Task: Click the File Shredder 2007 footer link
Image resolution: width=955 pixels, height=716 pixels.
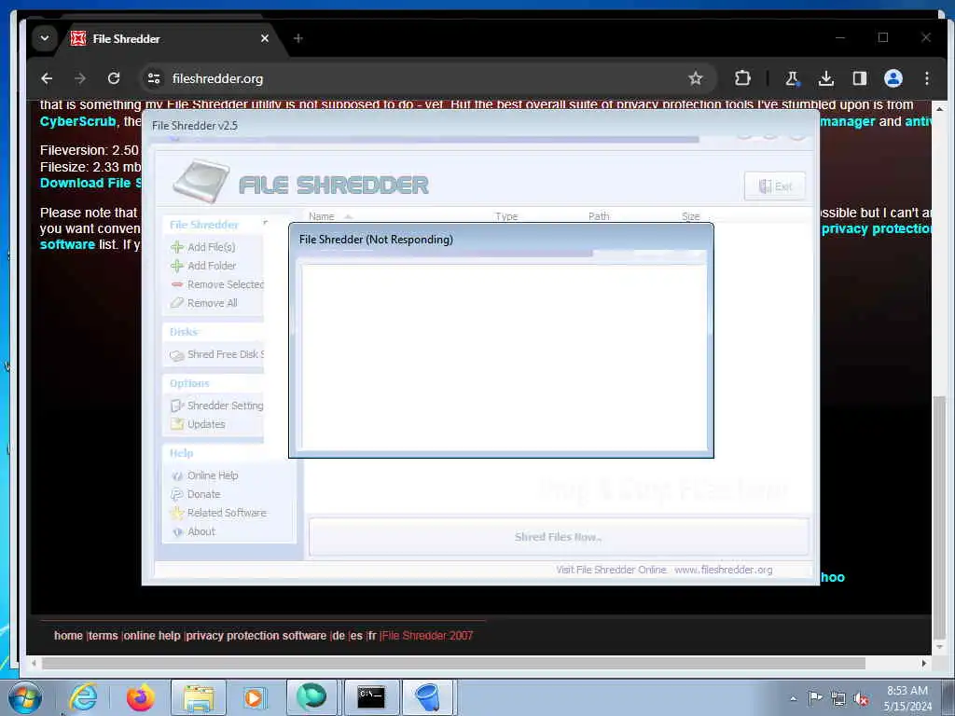Action: coord(427,636)
